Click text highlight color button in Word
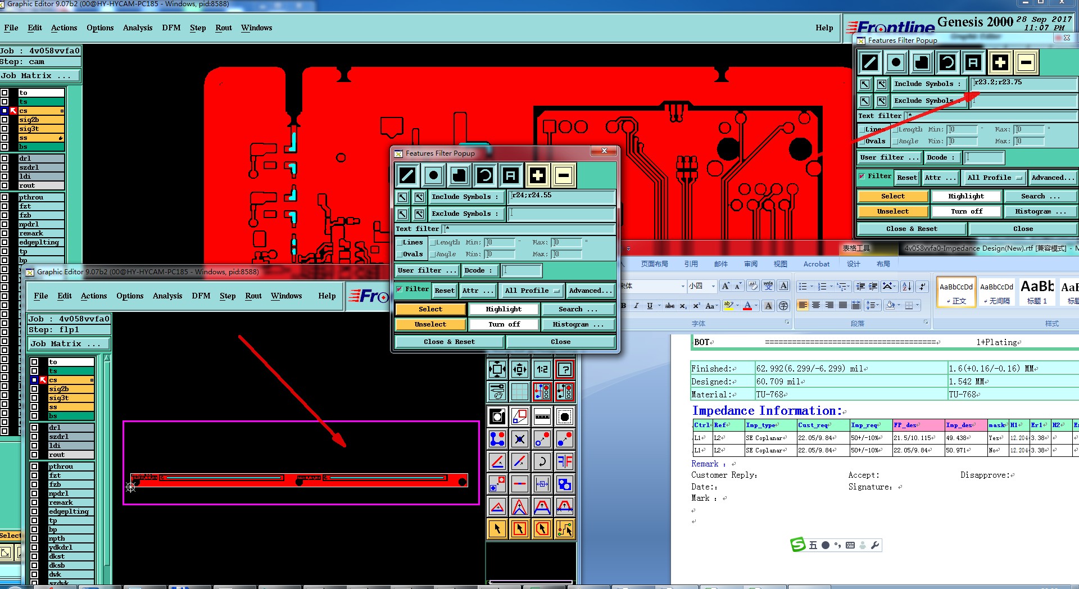The height and width of the screenshot is (589, 1079). (729, 305)
